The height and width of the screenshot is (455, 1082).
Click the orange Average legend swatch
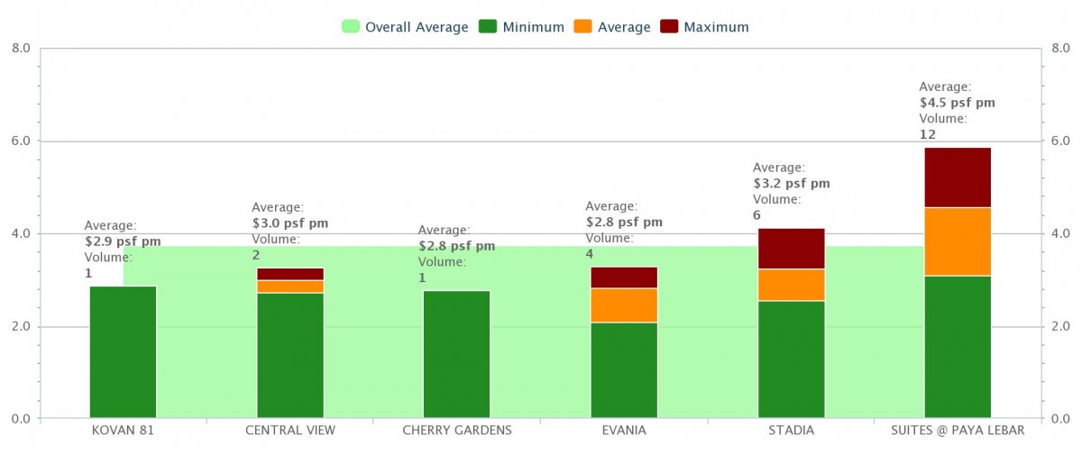point(582,27)
